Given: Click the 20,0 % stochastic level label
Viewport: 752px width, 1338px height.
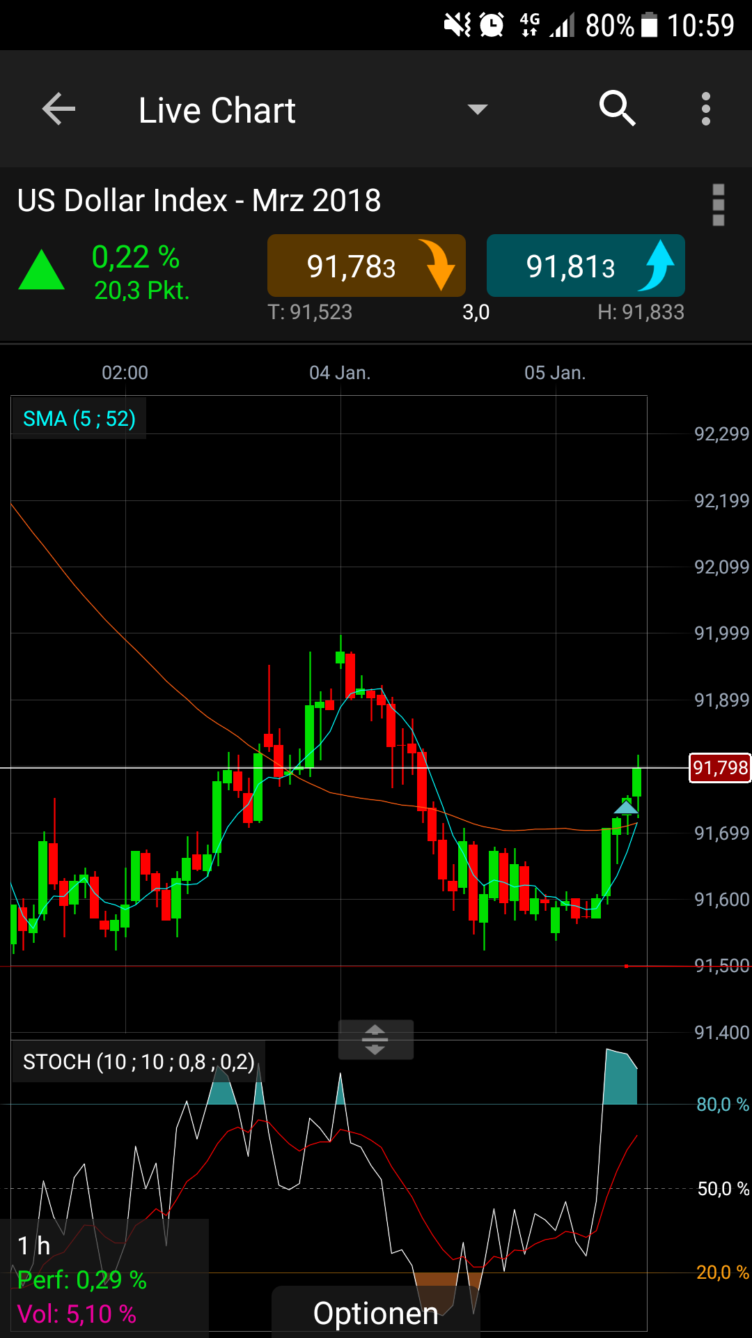Looking at the screenshot, I should [x=723, y=1272].
